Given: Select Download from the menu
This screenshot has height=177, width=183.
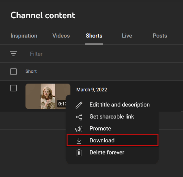Looking at the screenshot, I should pos(112,140).
